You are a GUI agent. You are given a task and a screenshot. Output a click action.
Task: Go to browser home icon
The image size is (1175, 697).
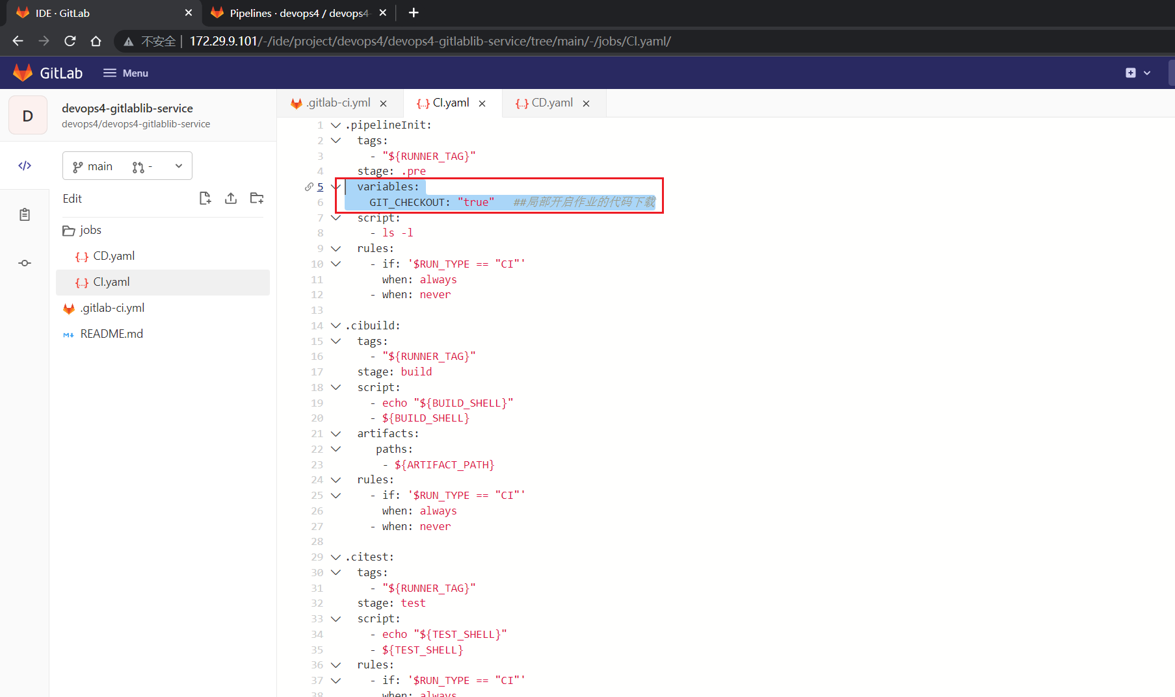[x=96, y=41]
